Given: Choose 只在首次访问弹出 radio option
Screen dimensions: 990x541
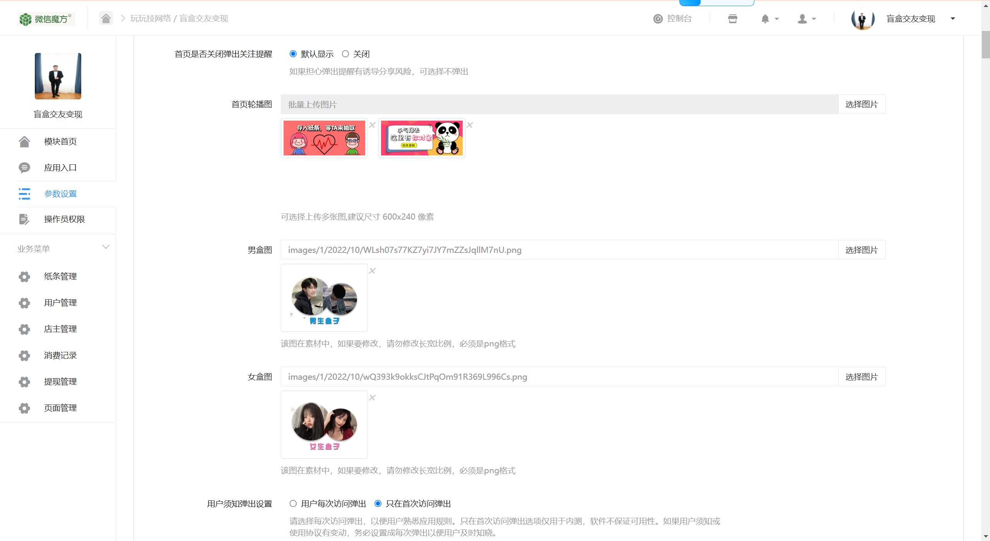Looking at the screenshot, I should pos(378,503).
